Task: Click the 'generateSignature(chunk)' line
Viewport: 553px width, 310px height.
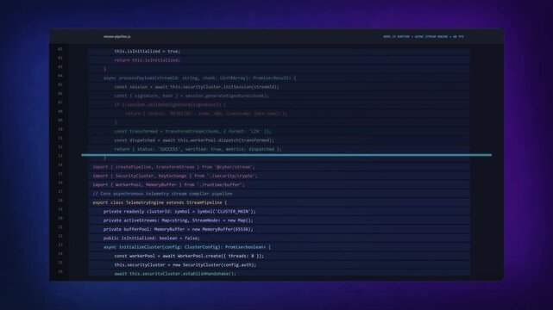Action: (x=192, y=96)
